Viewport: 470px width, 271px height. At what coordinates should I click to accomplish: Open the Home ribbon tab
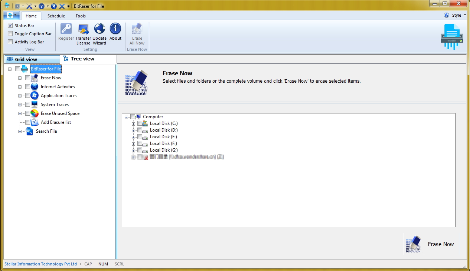coord(31,16)
